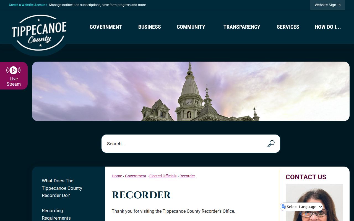This screenshot has height=221, width=354.
Task: Open the How Do I... menu
Action: point(328,27)
